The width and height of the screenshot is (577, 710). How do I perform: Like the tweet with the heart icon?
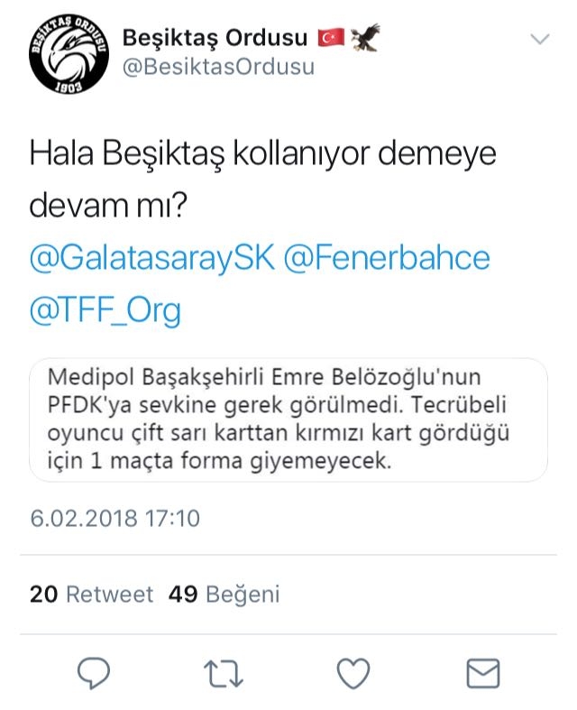coord(353,673)
